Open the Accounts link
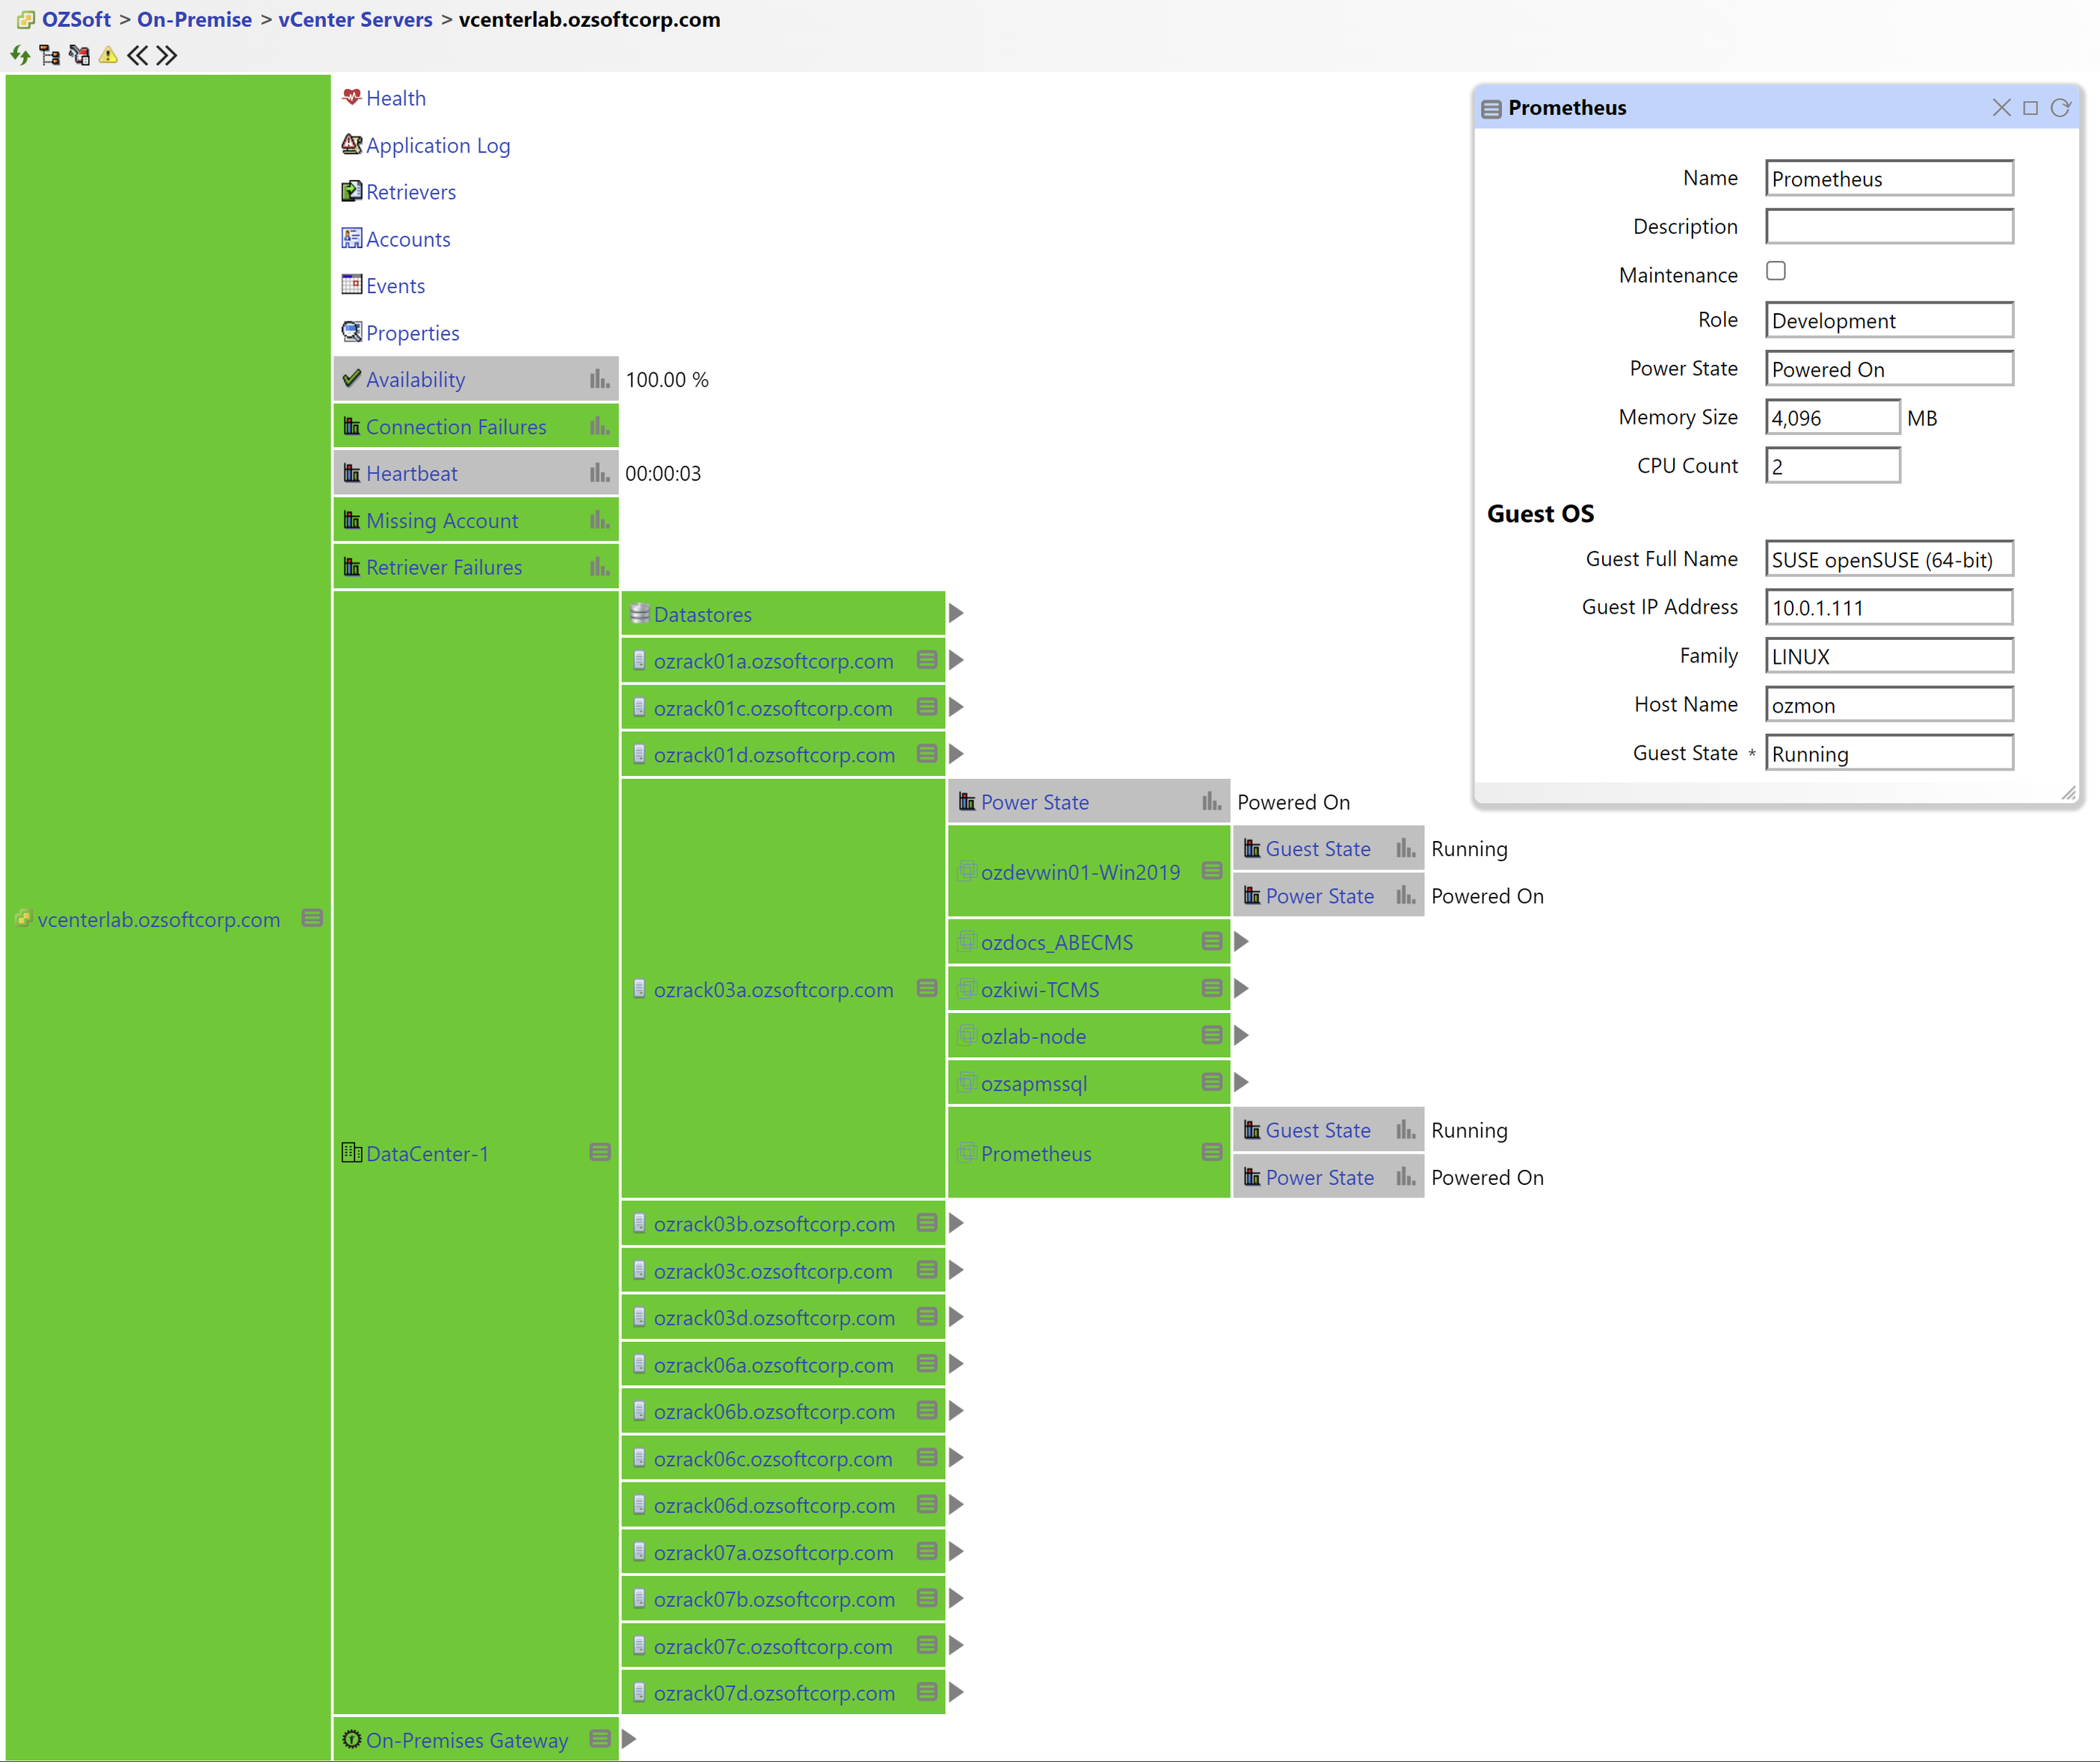Screen dimensions: 2100x1762 (407, 239)
